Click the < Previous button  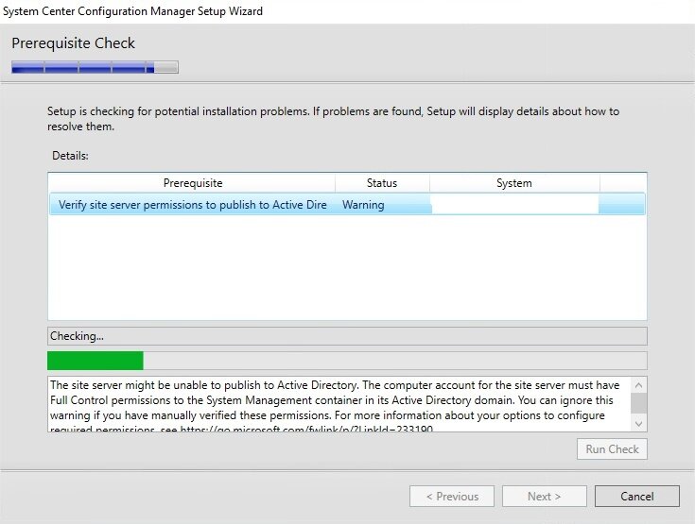click(452, 496)
